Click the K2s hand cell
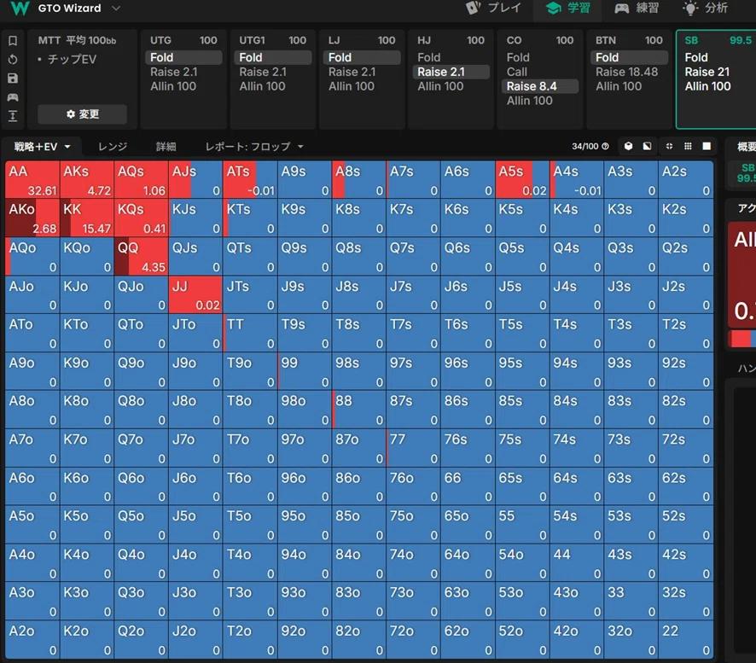 [686, 218]
